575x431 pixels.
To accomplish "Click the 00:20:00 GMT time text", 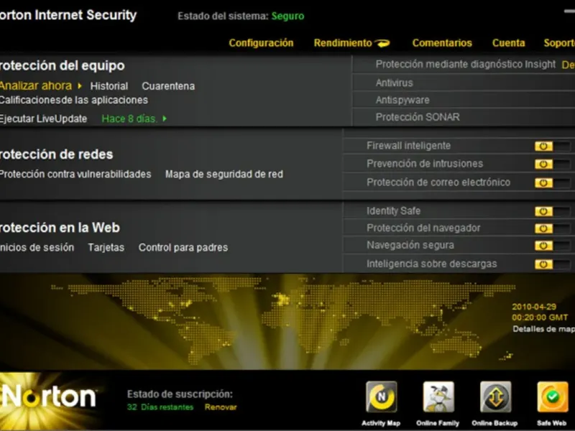I will click(x=540, y=318).
